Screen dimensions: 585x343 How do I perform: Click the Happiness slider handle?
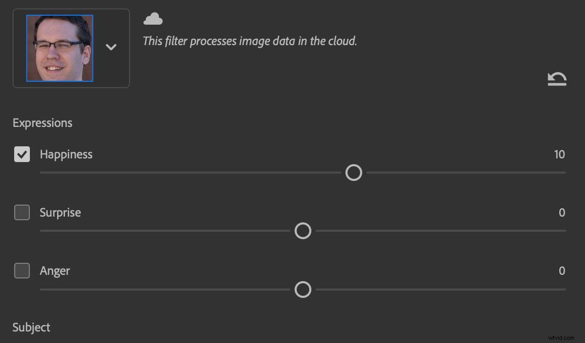pos(354,173)
